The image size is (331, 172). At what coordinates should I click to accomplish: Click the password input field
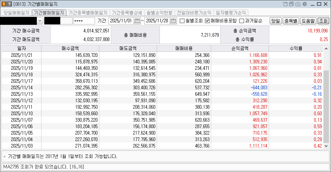click(x=83, y=21)
